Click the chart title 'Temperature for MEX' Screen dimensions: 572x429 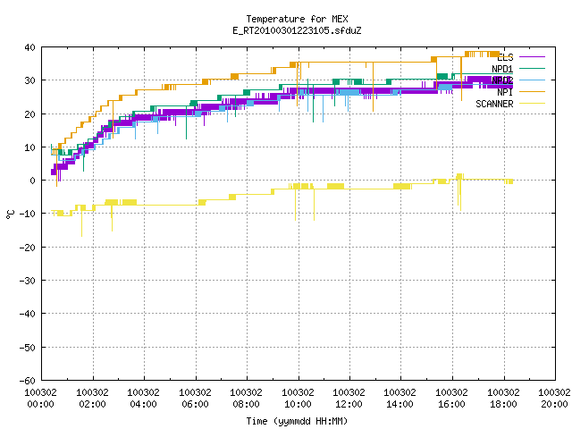coord(297,19)
